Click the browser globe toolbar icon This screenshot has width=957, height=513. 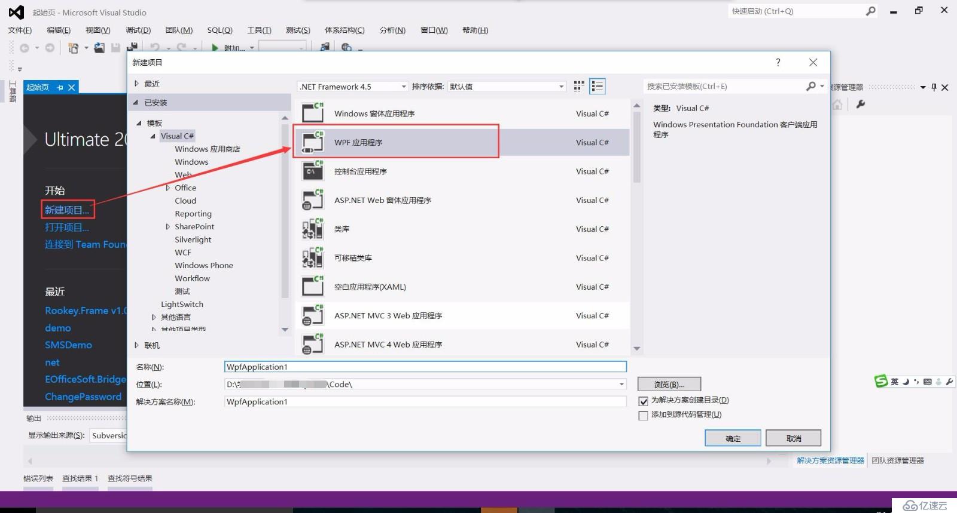(346, 48)
